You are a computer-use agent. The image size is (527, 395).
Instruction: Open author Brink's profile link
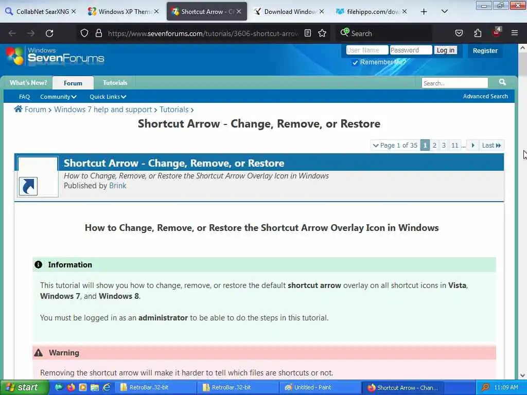(x=118, y=186)
